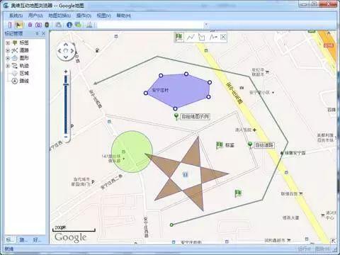Click the black device toolbar icon
Viewport: 340px width, 255px height.
(47, 25)
